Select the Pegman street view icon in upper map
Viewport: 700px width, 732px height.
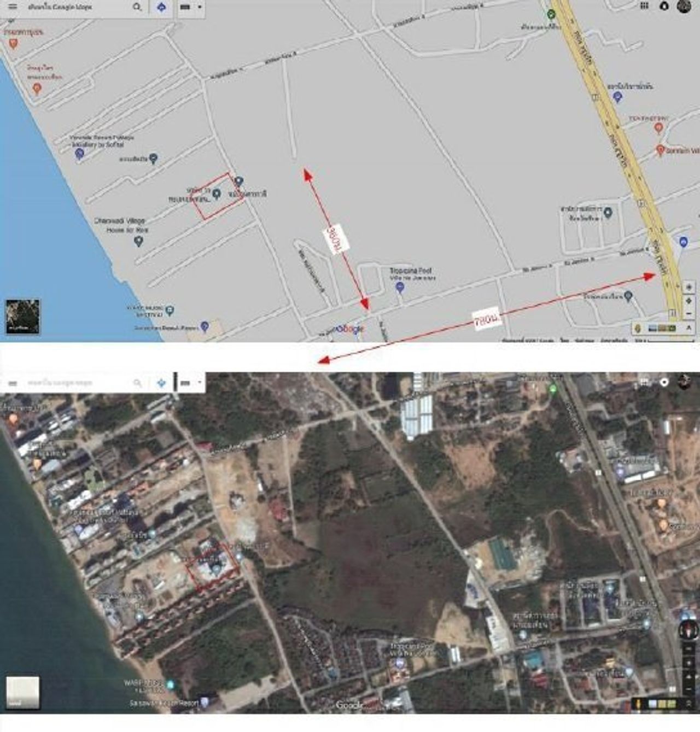(x=638, y=328)
